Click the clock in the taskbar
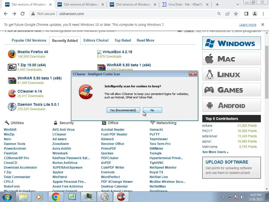Screen dimensions: 269x202 point(256,197)
